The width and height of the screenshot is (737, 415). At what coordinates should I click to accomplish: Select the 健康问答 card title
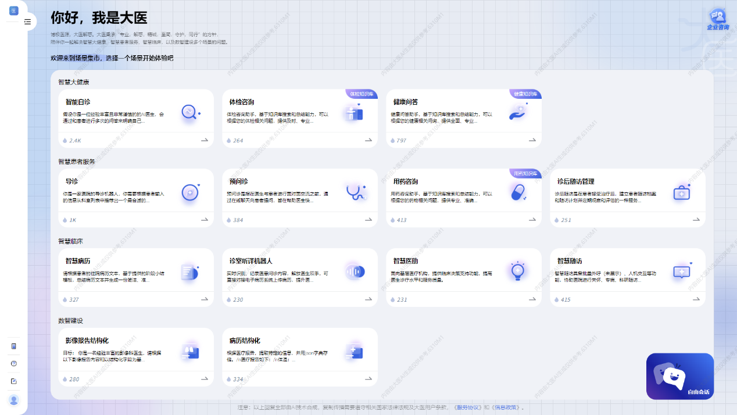406,102
